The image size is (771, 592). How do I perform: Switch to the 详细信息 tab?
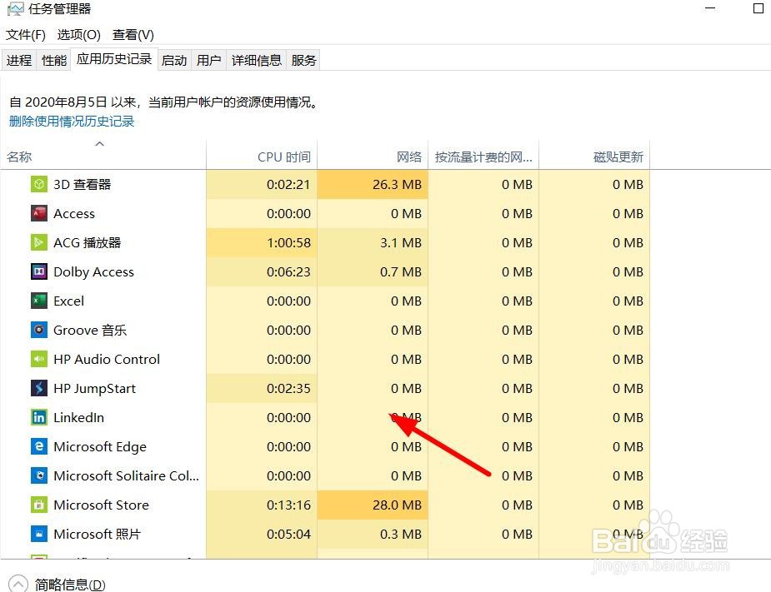256,60
